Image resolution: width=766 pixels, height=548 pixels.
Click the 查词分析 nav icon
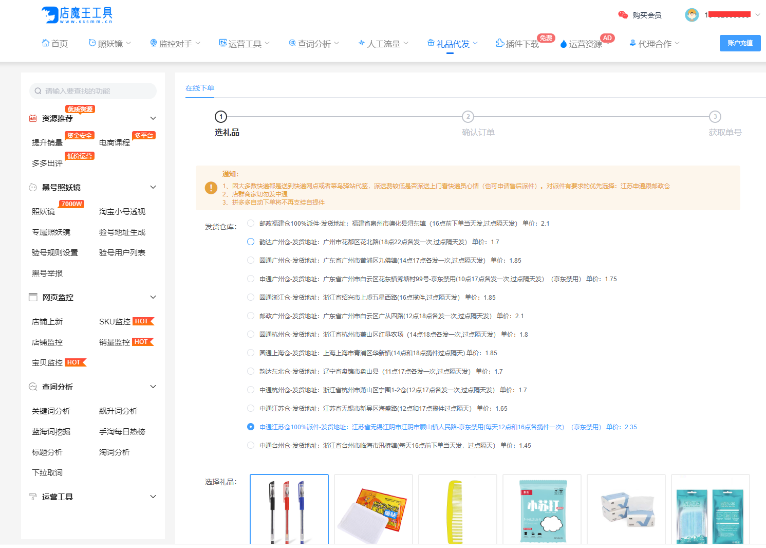click(292, 43)
